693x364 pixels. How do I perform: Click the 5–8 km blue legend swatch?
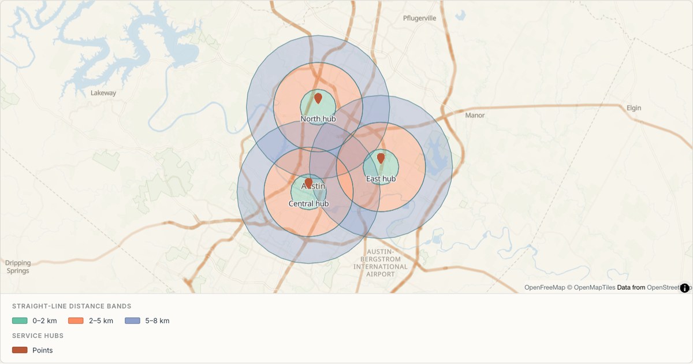[x=132, y=321]
